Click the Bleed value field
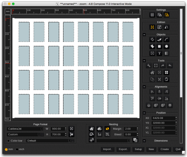187x157 pixels. click(130, 135)
